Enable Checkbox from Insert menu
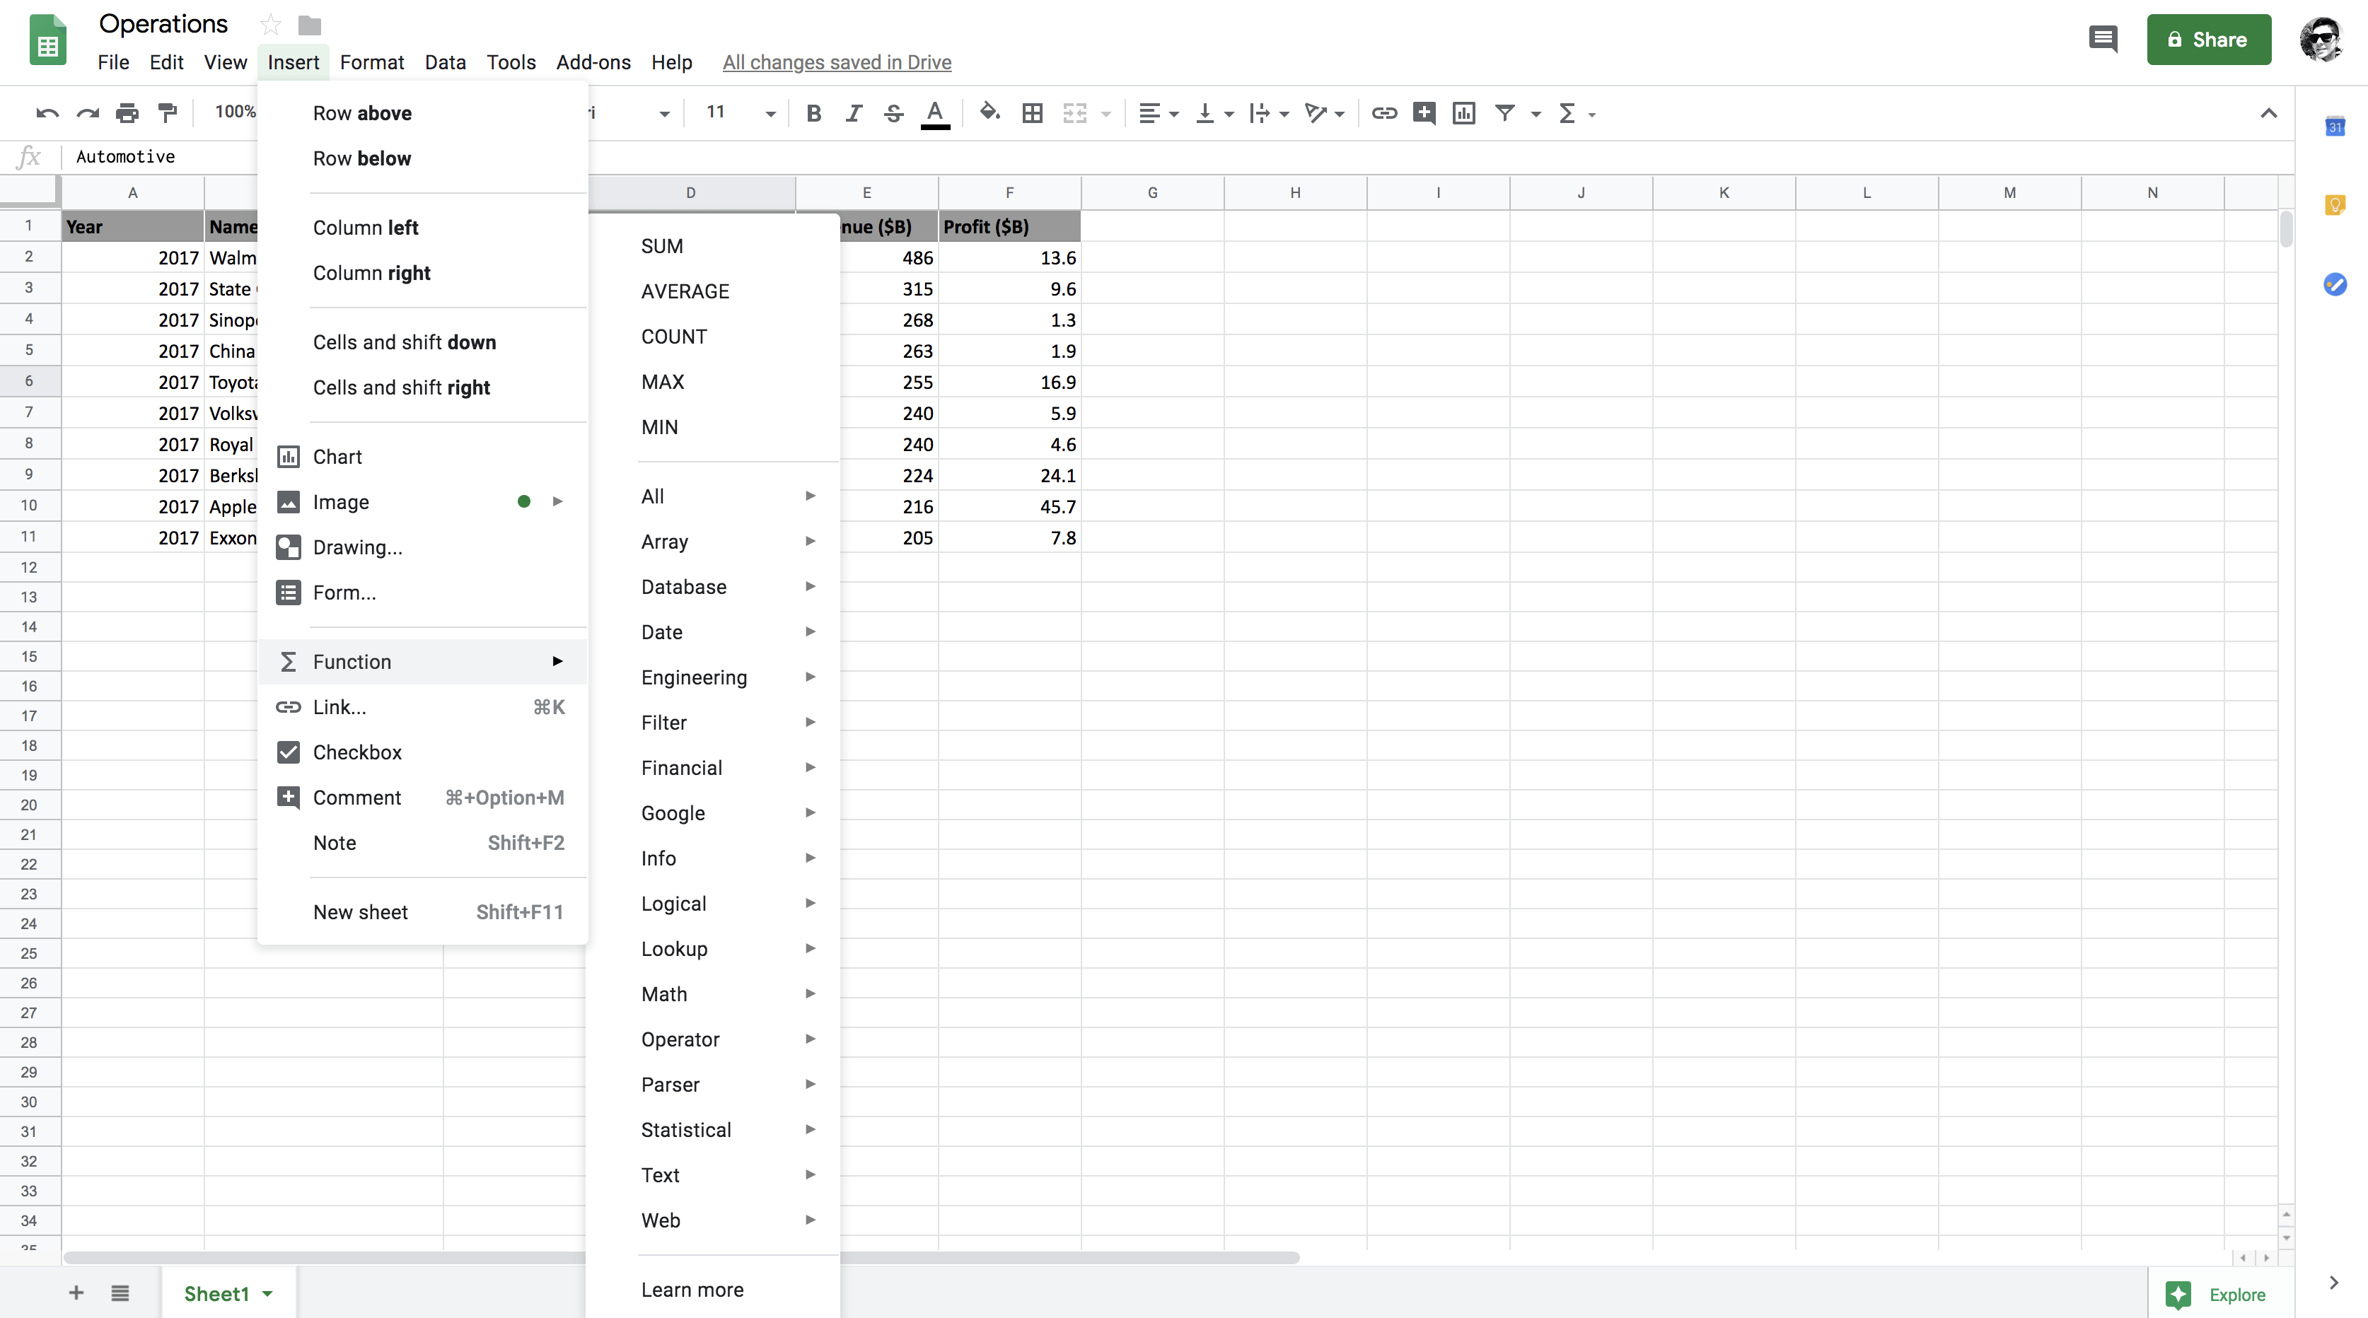The image size is (2368, 1318). pyautogui.click(x=357, y=752)
